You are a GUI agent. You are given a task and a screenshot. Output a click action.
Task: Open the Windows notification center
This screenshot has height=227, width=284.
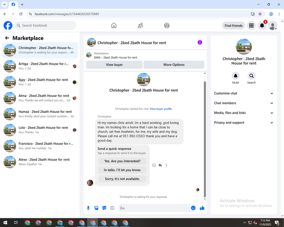pyautogui.click(x=277, y=222)
